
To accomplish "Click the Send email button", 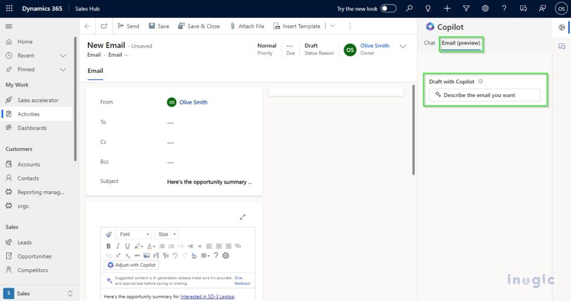I will [x=128, y=26].
